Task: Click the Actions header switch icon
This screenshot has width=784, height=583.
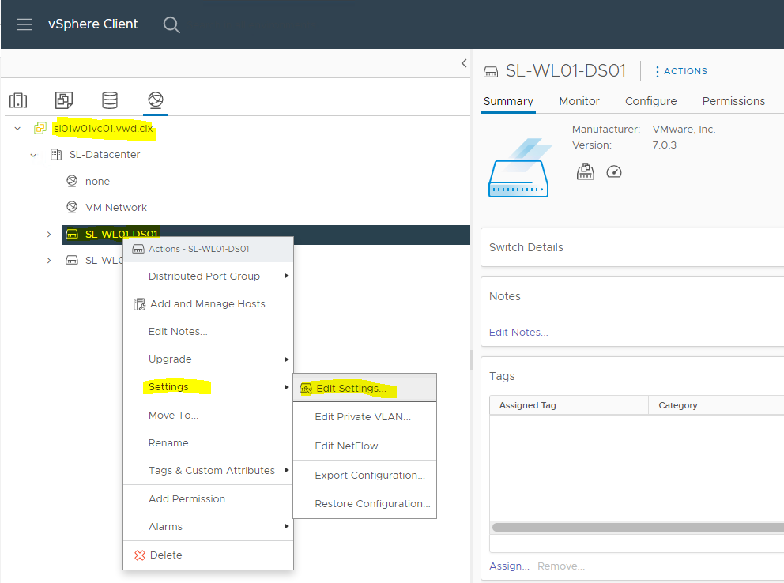Action: [138, 249]
